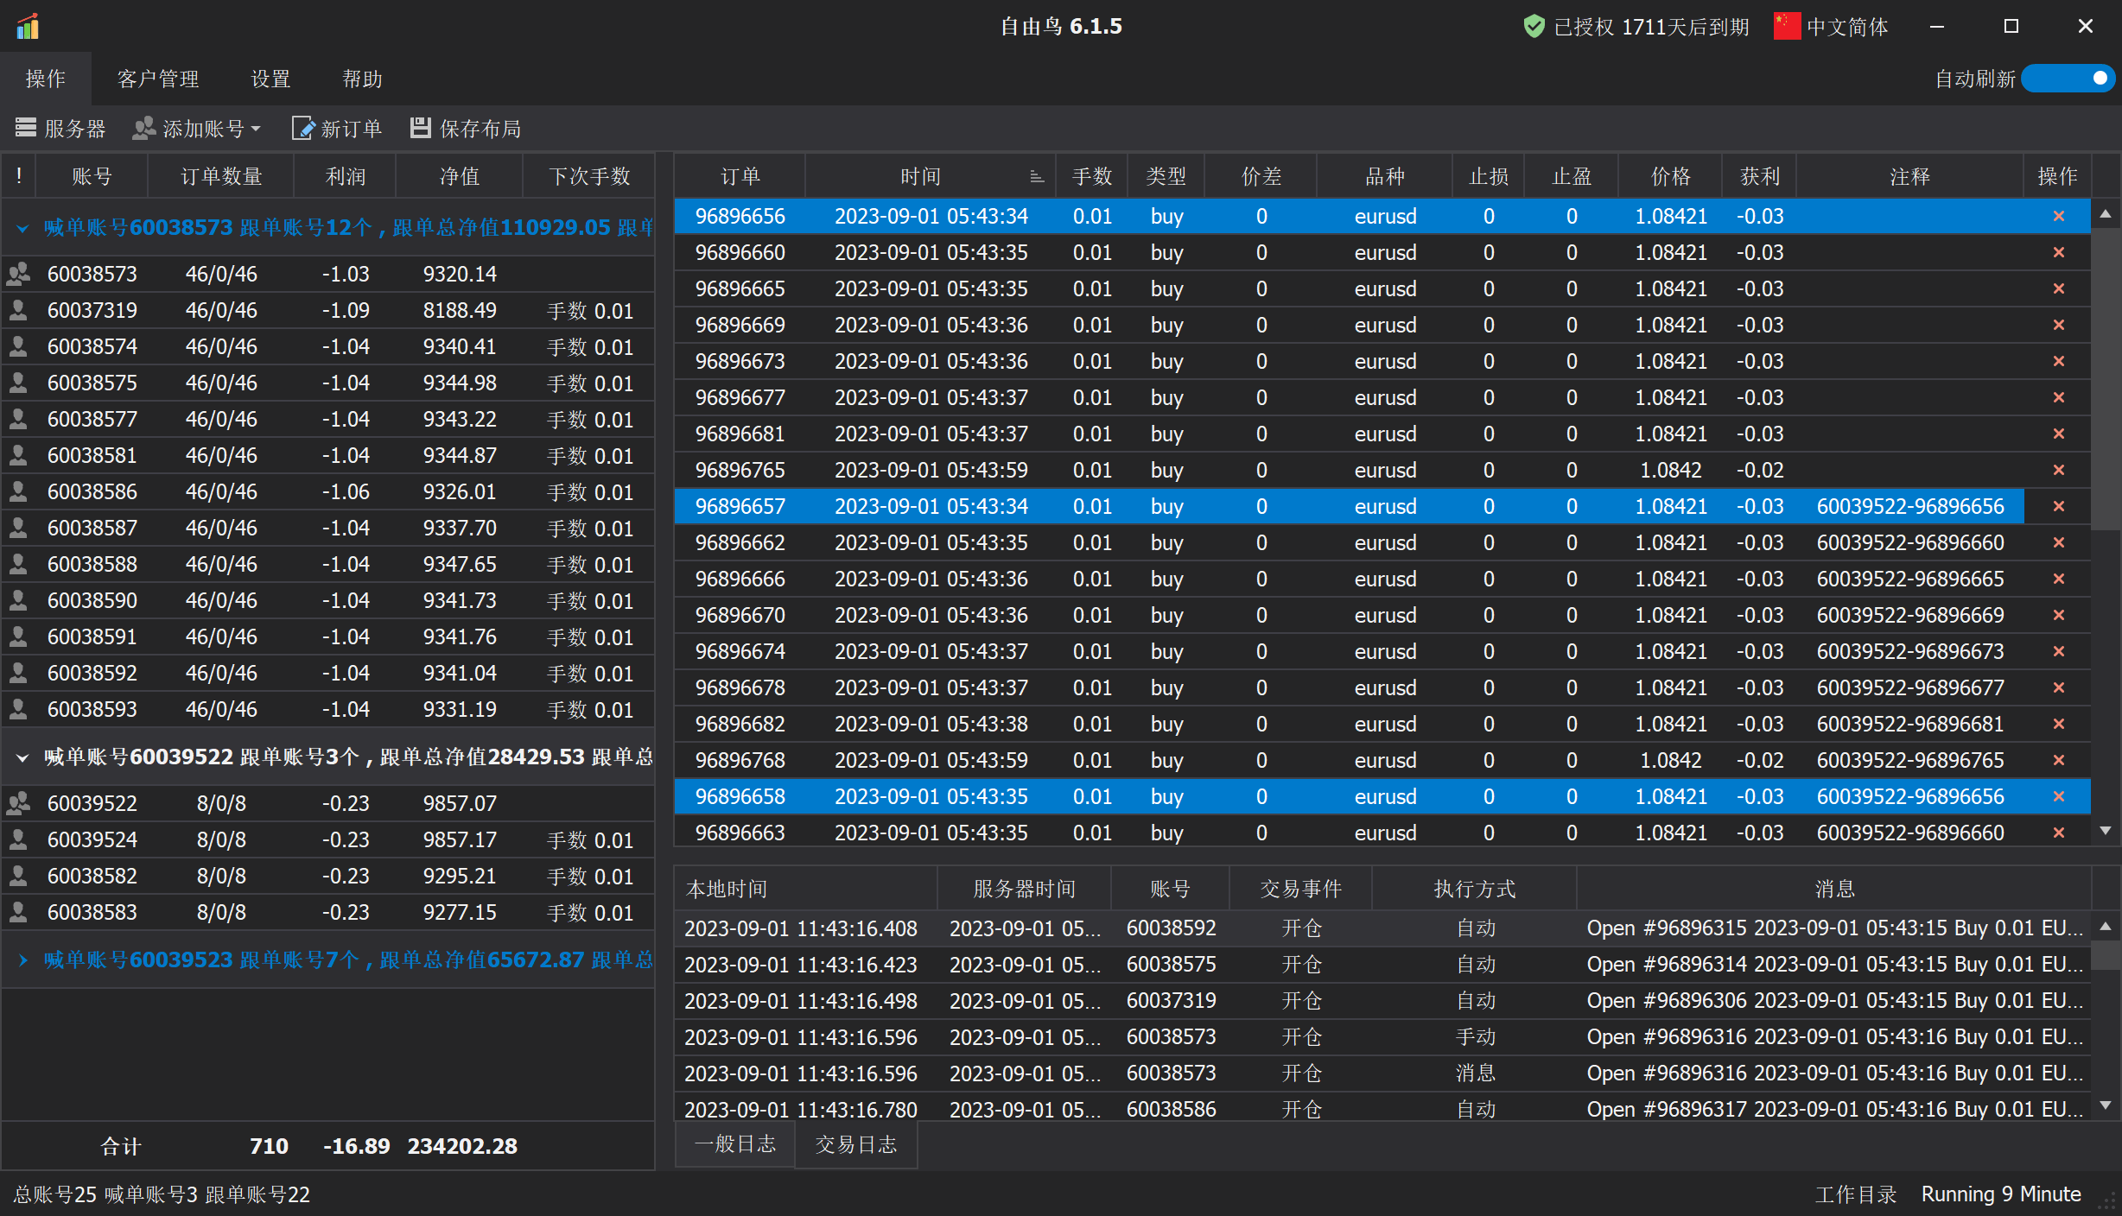The image size is (2122, 1216).
Task: Click the sort indicator in 时间 column
Action: pos(1037,177)
